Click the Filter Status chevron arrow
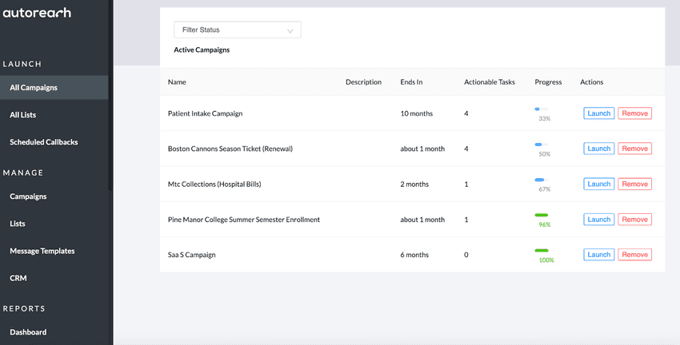This screenshot has height=345, width=680. point(290,30)
